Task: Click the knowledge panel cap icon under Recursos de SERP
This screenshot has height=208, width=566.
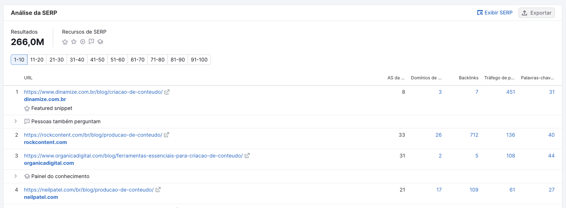Action: click(100, 42)
